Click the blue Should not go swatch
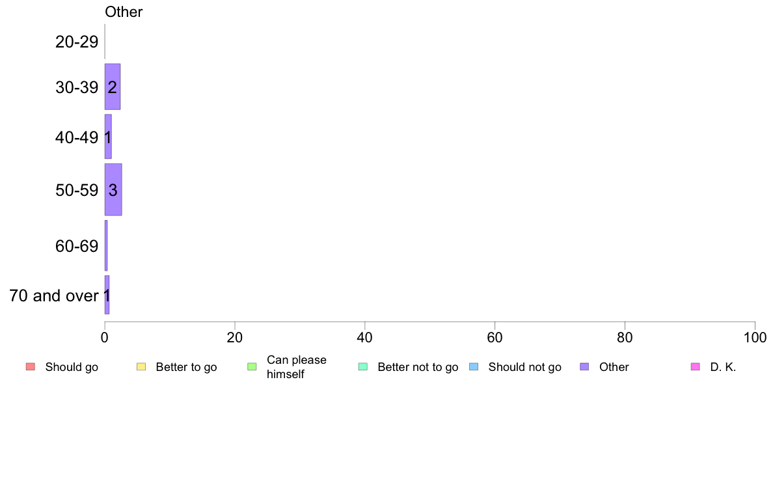Image resolution: width=773 pixels, height=479 pixels. [x=474, y=366]
